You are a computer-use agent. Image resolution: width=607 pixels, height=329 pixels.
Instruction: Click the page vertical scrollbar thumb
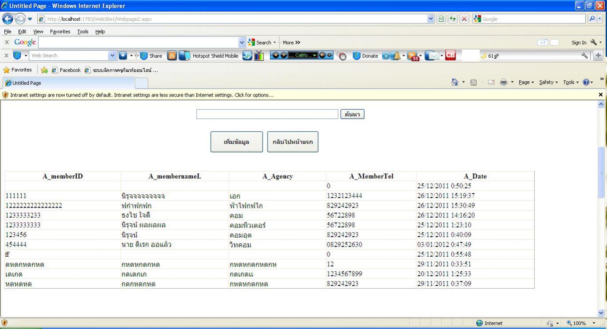tap(601, 172)
